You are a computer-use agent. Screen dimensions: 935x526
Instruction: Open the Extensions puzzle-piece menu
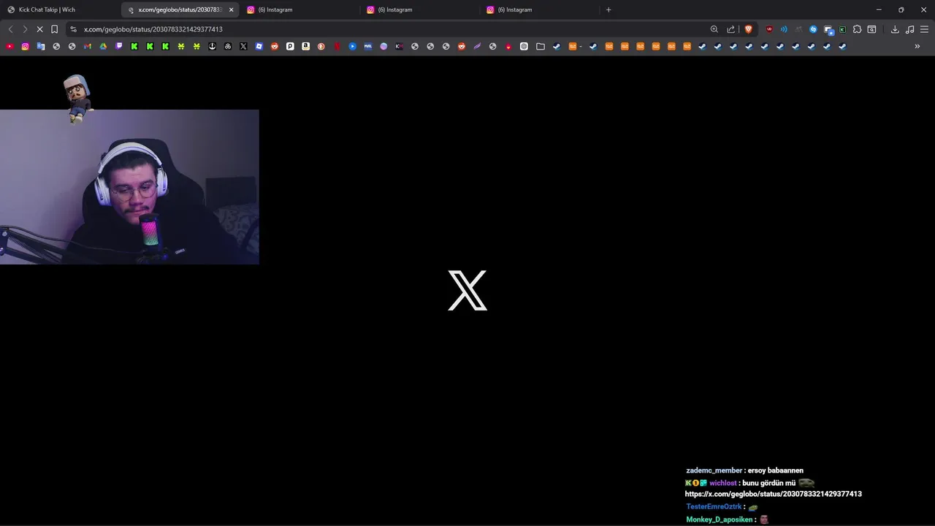click(857, 29)
